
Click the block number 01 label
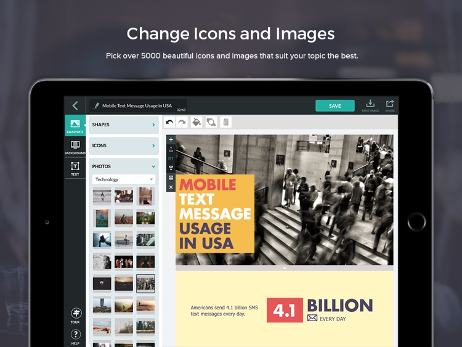171,158
